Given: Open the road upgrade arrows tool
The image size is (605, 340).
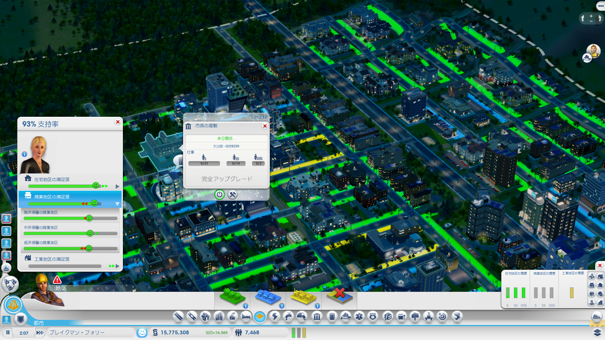Looking at the screenshot, I should (x=192, y=316).
